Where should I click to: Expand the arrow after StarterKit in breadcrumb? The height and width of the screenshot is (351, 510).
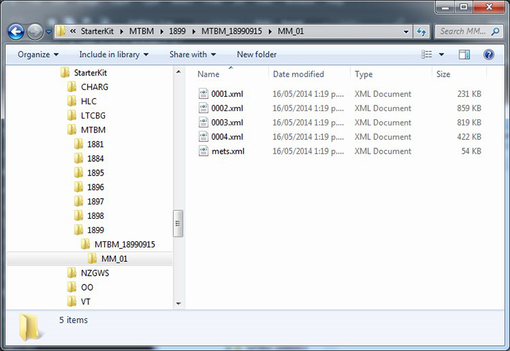[x=121, y=32]
